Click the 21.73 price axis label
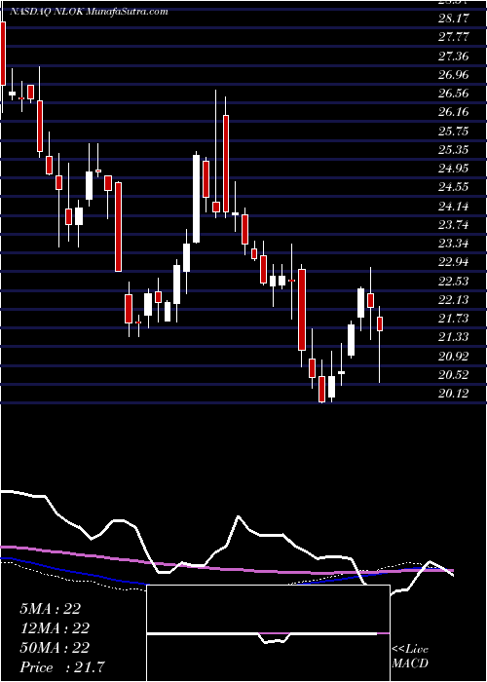487x682 pixels. point(454,320)
